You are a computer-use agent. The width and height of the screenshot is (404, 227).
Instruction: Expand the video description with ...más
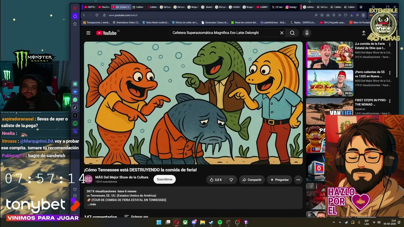coord(92,204)
